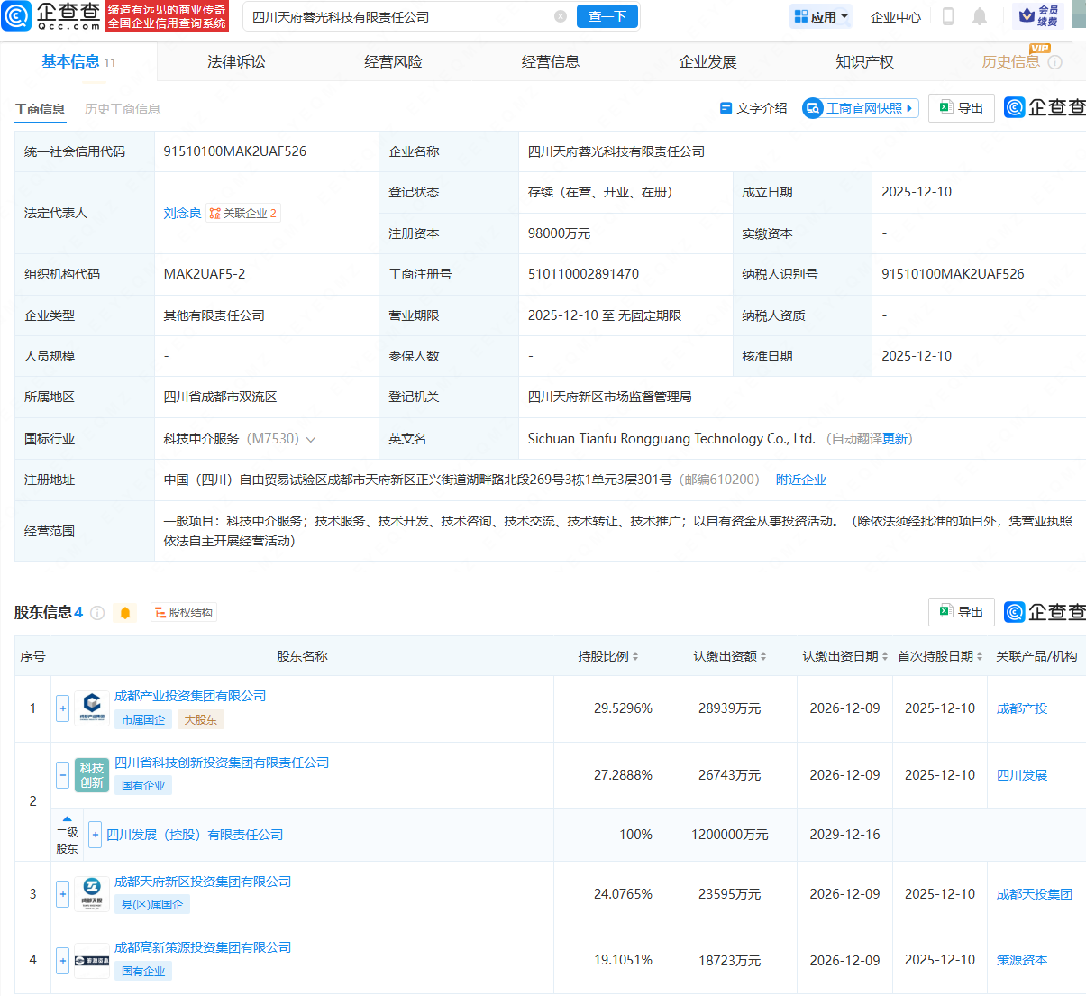This screenshot has width=1086, height=996.
Task: Click the 附近企业 nearby companies link
Action: pyautogui.click(x=800, y=479)
